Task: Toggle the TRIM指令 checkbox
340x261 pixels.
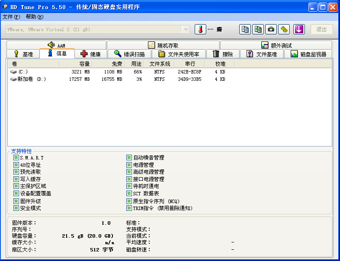Action: (x=129, y=208)
